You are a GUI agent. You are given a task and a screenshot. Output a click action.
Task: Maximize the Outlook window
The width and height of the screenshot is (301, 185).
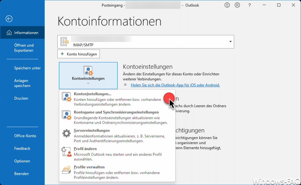pyautogui.click(x=279, y=5)
